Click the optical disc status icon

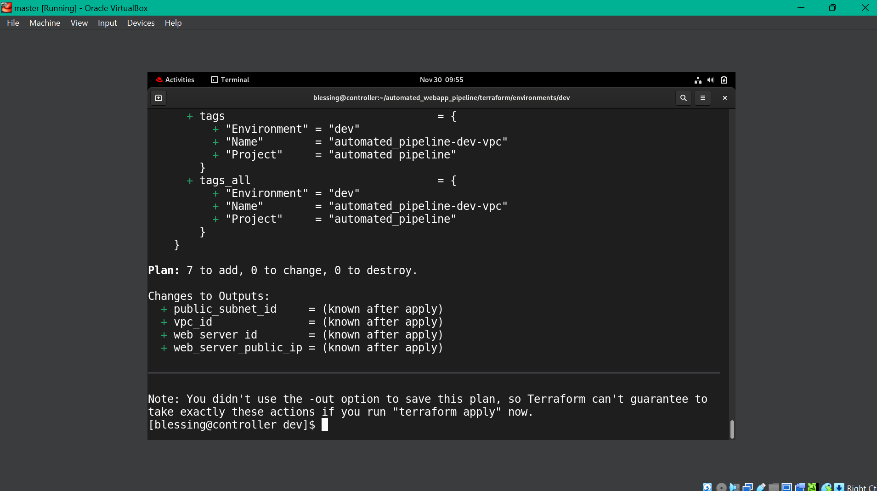tap(721, 487)
